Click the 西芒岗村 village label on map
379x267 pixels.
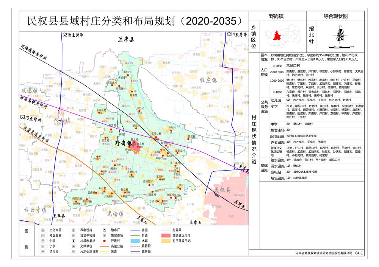coord(77,199)
